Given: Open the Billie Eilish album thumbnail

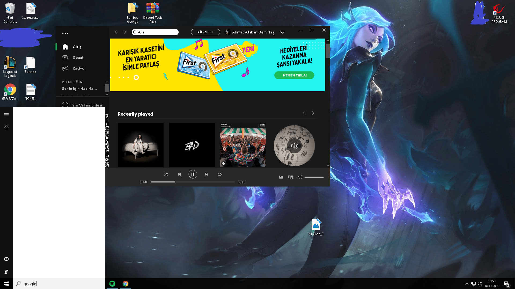Looking at the screenshot, I should [141, 145].
